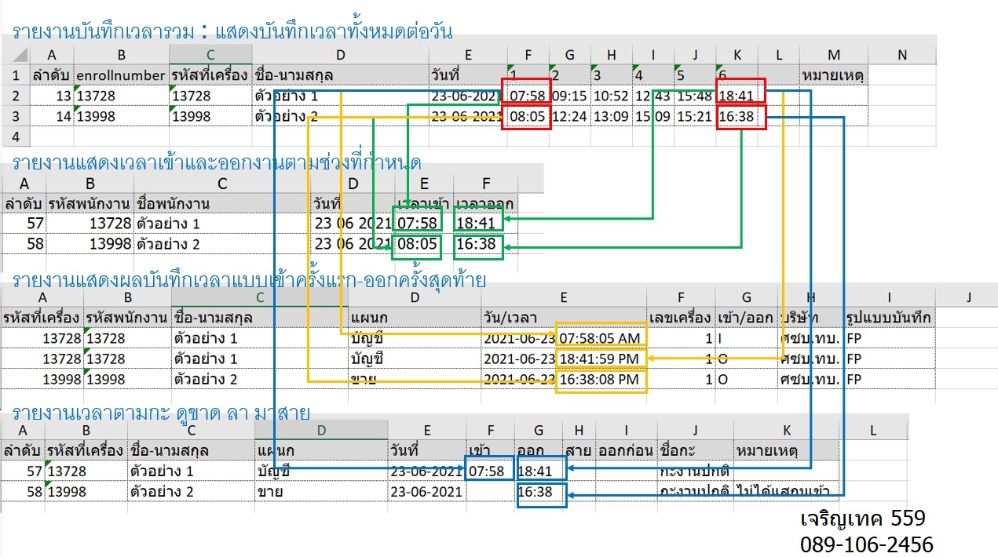998x557 pixels.
Task: Click the enrollnumber header cell
Action: tap(121, 75)
